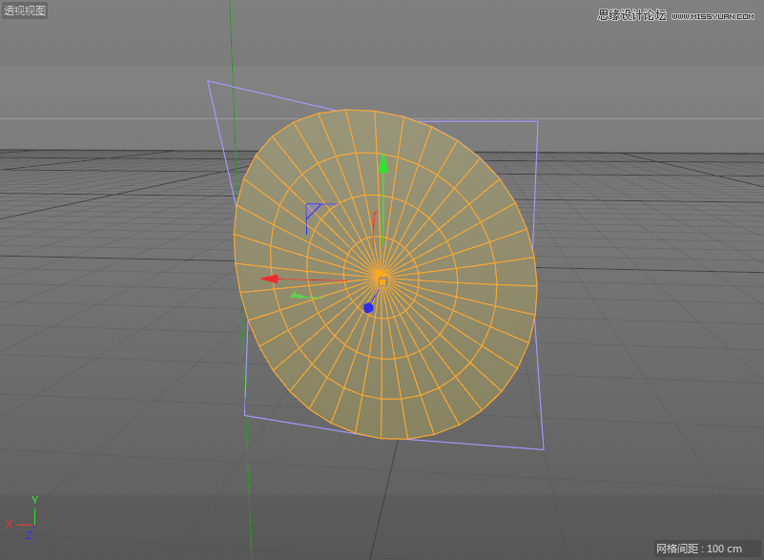Click the 网格间距 100 cm status text

[x=700, y=546]
